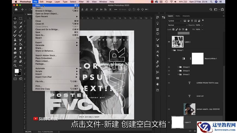Select the Pen tool
This screenshot has height=133, width=237.
[x=15, y=57]
